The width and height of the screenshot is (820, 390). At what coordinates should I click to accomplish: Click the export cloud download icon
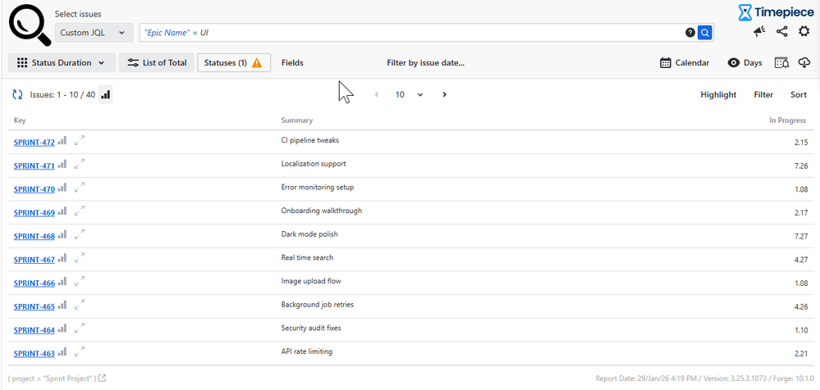(804, 62)
